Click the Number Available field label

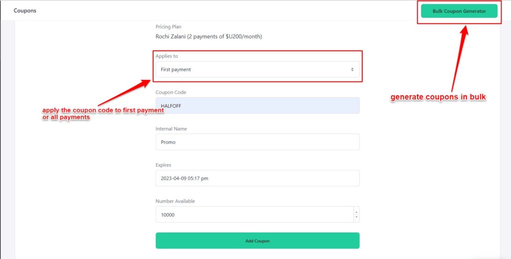[x=175, y=201]
